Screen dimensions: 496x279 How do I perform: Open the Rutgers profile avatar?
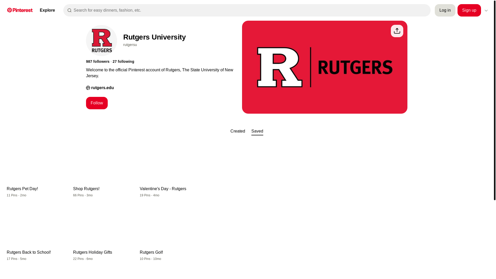click(x=102, y=41)
